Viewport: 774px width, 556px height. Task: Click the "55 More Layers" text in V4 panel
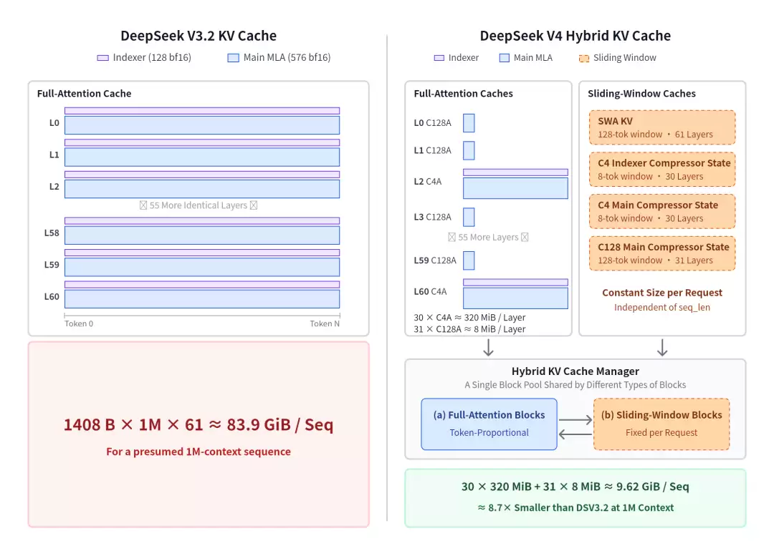488,237
